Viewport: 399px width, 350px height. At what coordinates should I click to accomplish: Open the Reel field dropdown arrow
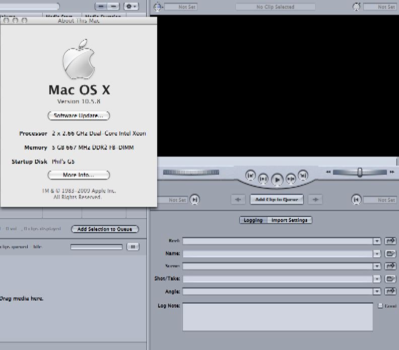(x=377, y=241)
